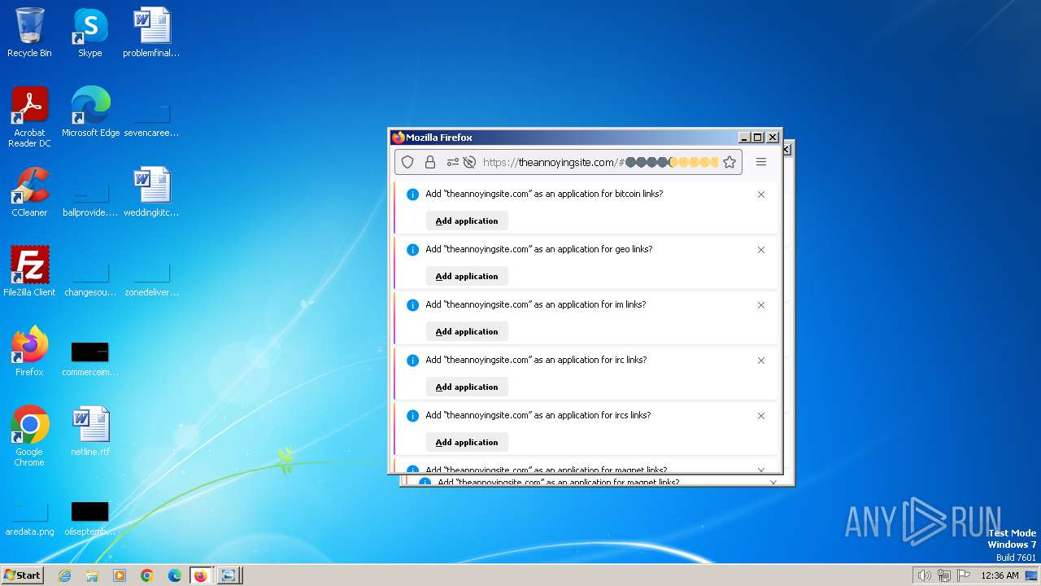1041x586 pixels.
Task: Select the commerceim desktop file
Action: pos(90,358)
